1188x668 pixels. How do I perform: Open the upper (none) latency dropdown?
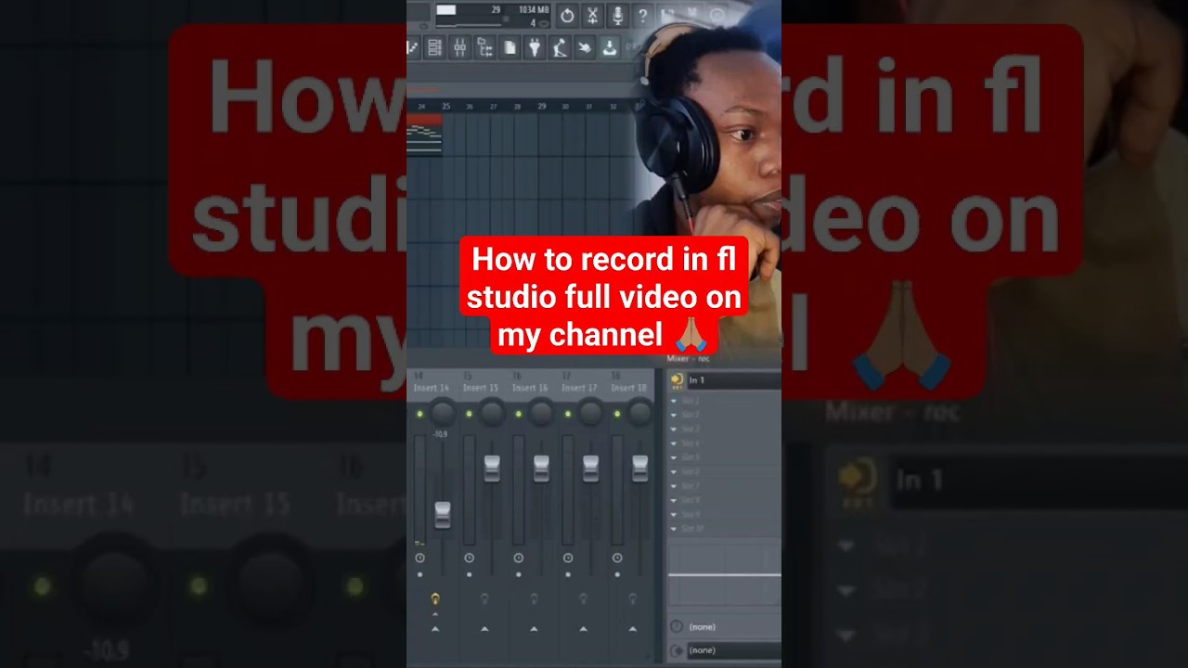[x=733, y=626]
